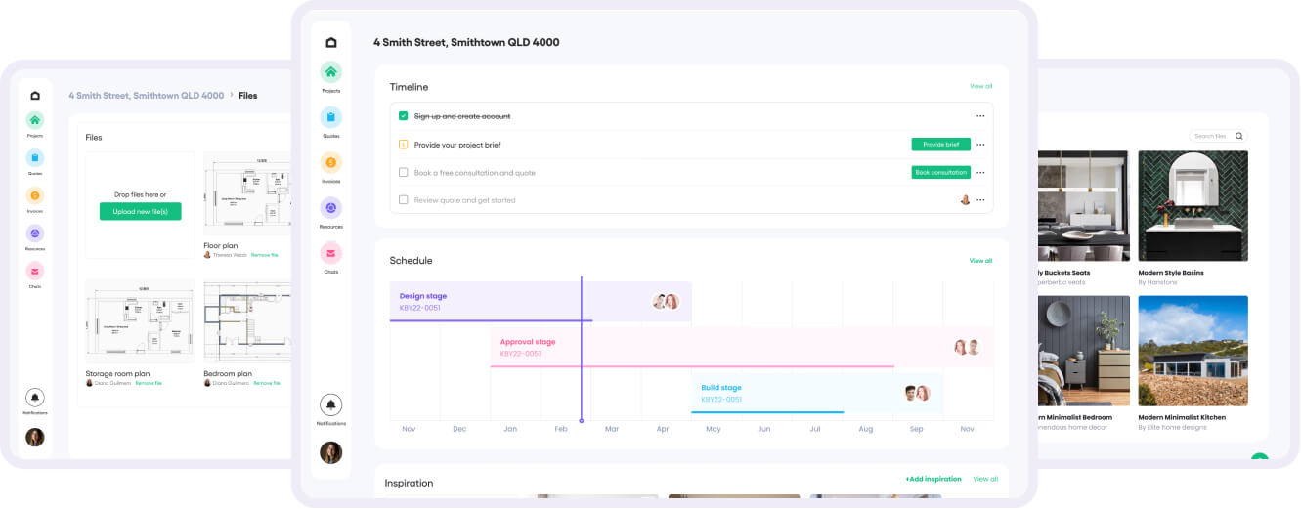Open more options for Provide your project brief
The width and height of the screenshot is (1301, 509).
(980, 145)
